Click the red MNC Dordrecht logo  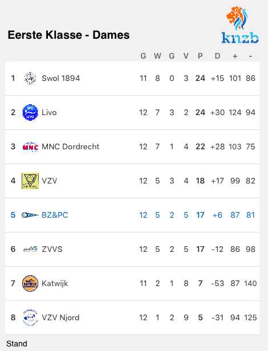coord(30,147)
